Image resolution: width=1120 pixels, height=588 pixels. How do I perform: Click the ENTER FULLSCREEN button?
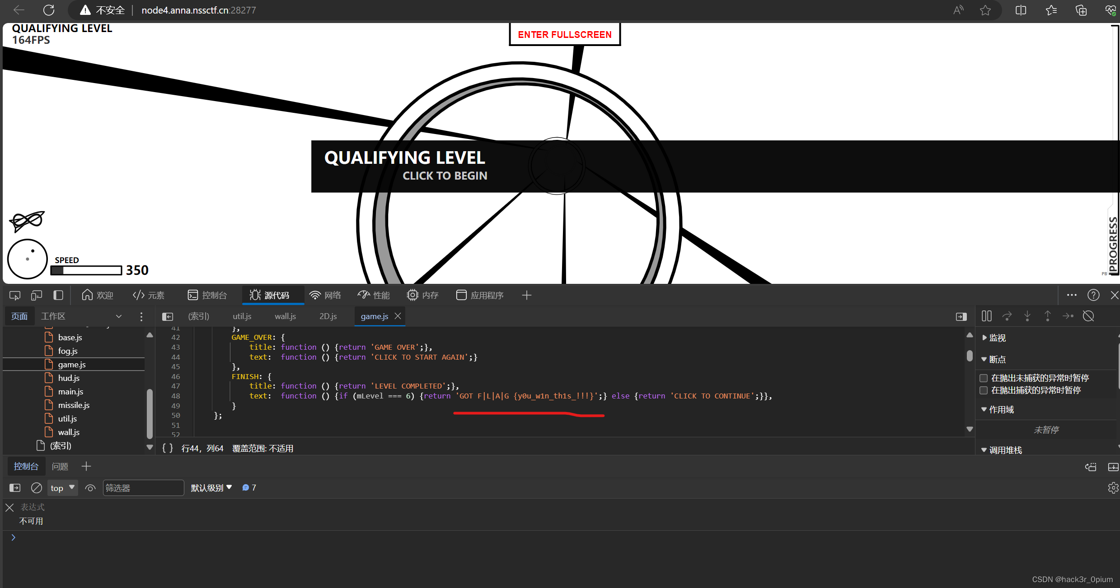tap(564, 34)
